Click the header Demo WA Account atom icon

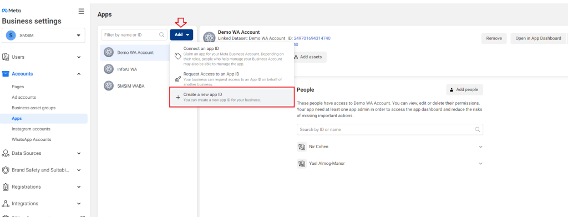click(209, 38)
